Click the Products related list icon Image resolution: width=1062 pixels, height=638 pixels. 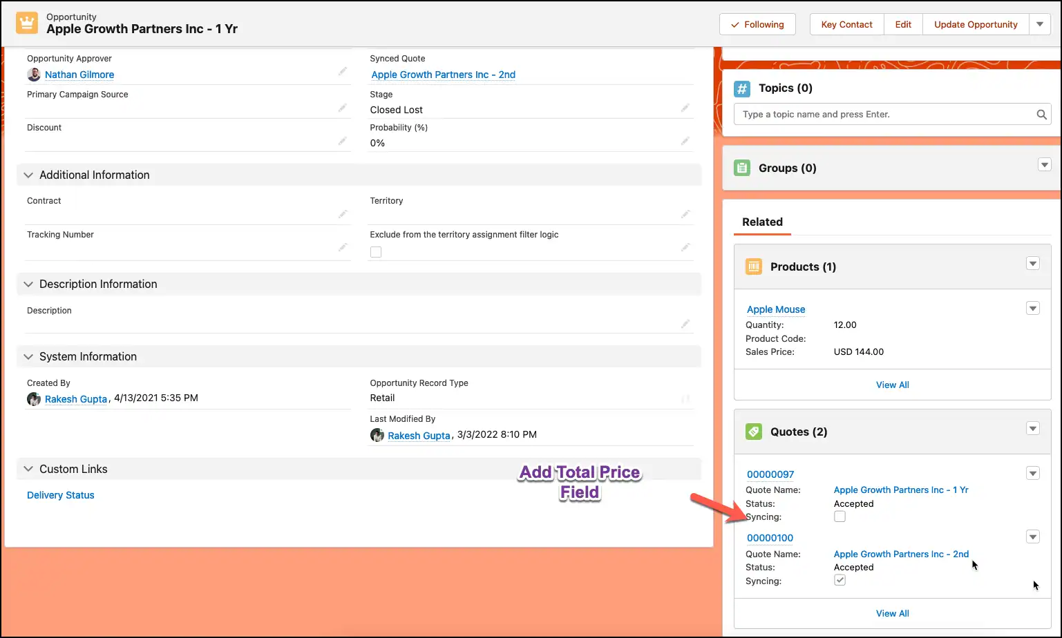click(x=753, y=267)
